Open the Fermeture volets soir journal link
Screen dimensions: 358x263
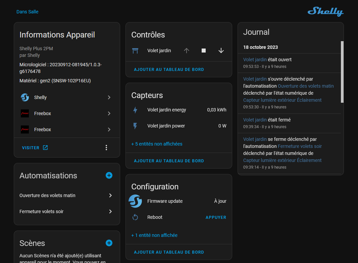point(300,146)
